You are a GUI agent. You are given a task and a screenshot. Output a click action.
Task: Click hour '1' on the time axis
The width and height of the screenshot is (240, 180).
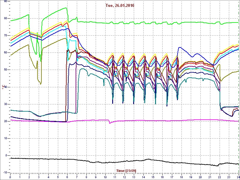pyautogui.click(x=20, y=177)
